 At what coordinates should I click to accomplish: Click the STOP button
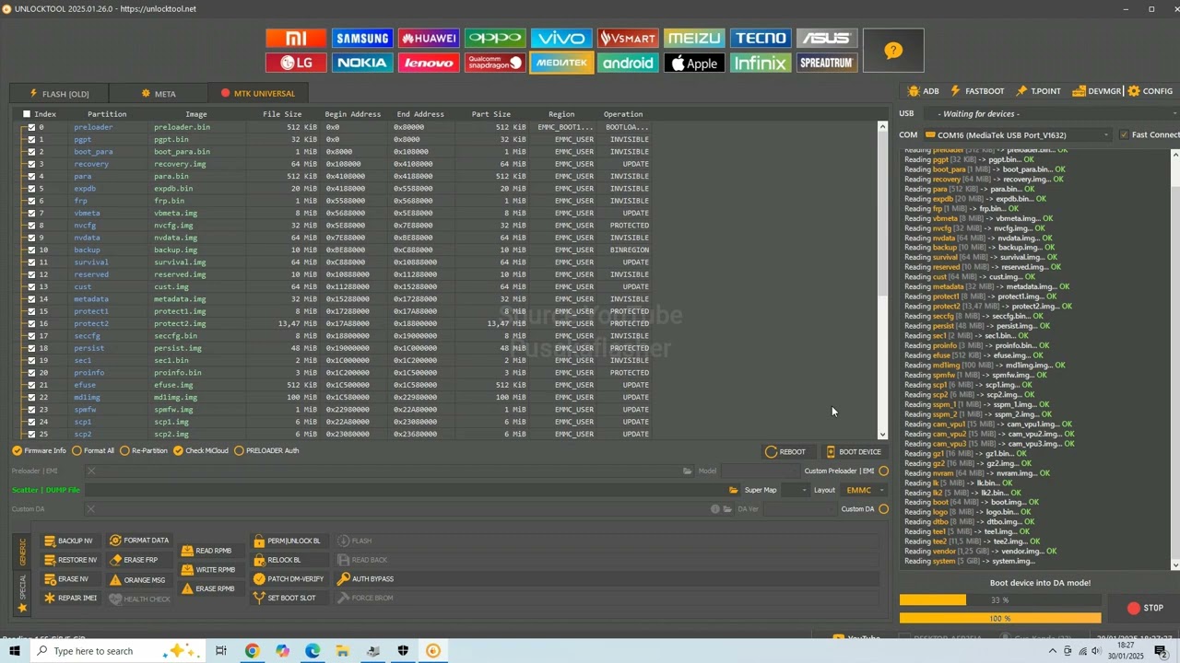click(1145, 608)
